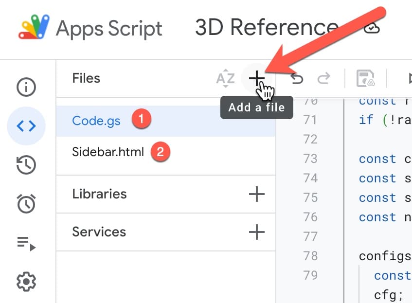Click the cloud saved status icon
The width and height of the screenshot is (412, 303).
coord(372,28)
